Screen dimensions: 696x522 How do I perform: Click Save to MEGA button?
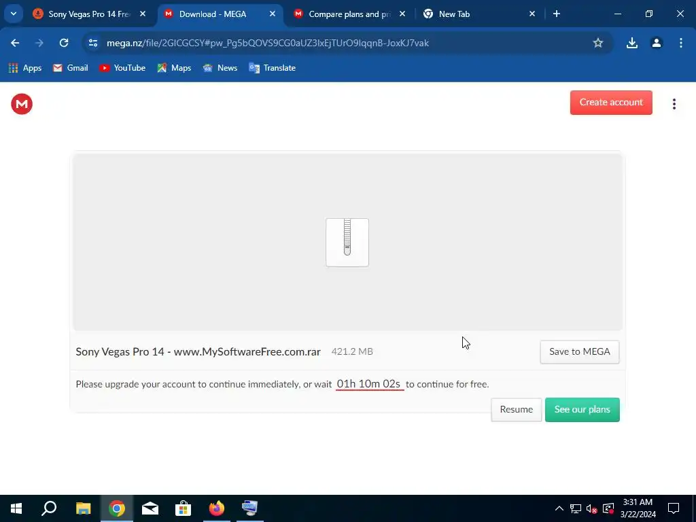[580, 351]
